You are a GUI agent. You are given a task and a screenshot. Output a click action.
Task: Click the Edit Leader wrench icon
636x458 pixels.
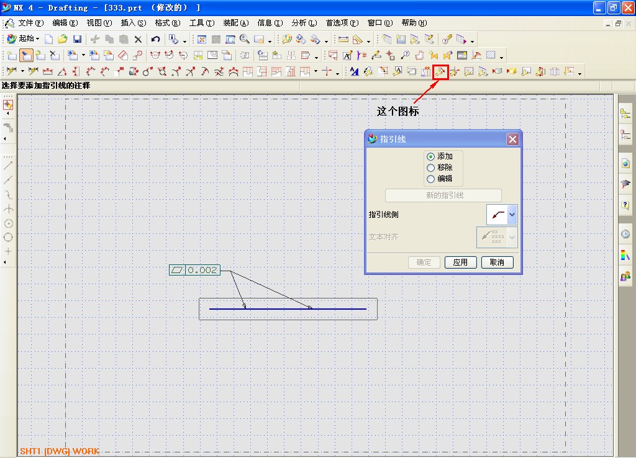tap(440, 72)
